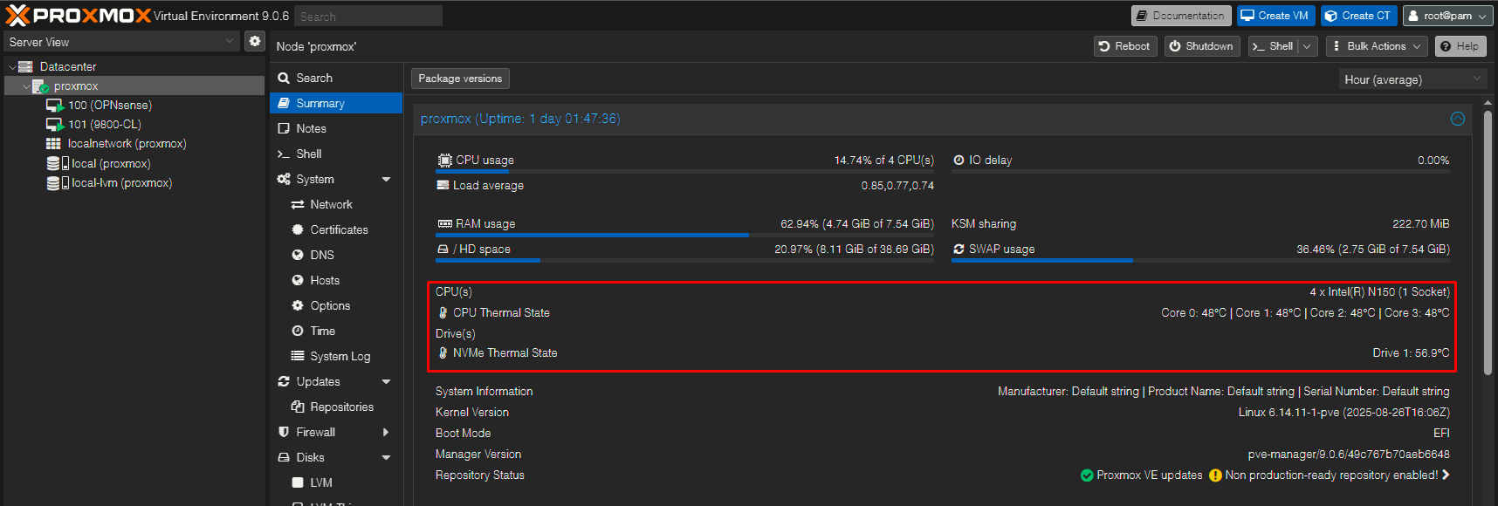The width and height of the screenshot is (1498, 506).
Task: Open Documentation
Action: [1181, 16]
